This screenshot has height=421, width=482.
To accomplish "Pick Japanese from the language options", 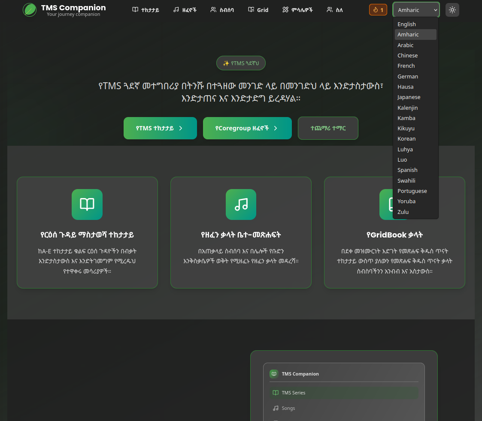I will pos(409,97).
